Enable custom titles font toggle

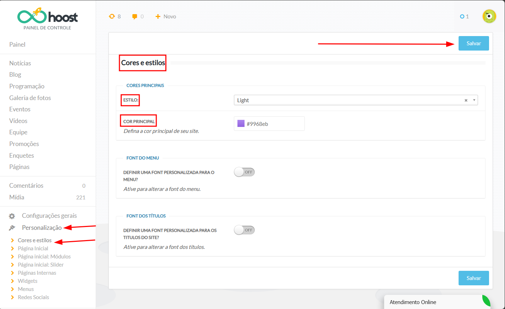point(244,230)
